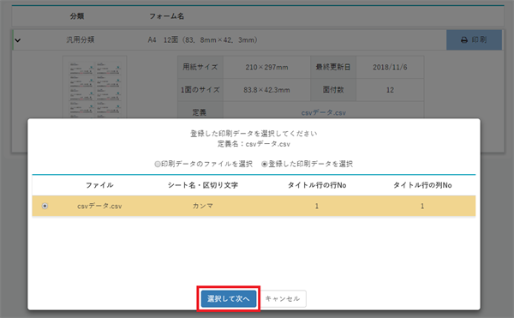Click the タイトル行の行No column header
This screenshot has height=318, width=514.
(x=317, y=185)
